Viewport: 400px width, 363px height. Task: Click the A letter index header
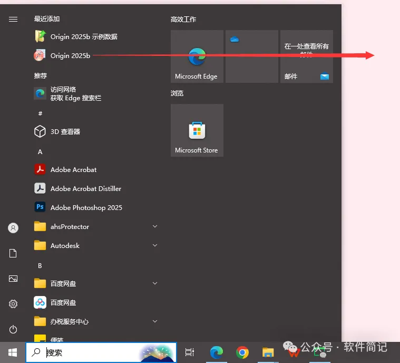[40, 152]
